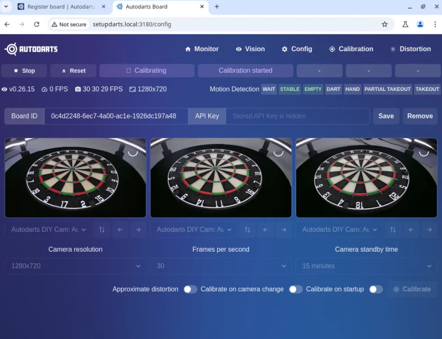Click the Board ID input field

[x=116, y=116]
